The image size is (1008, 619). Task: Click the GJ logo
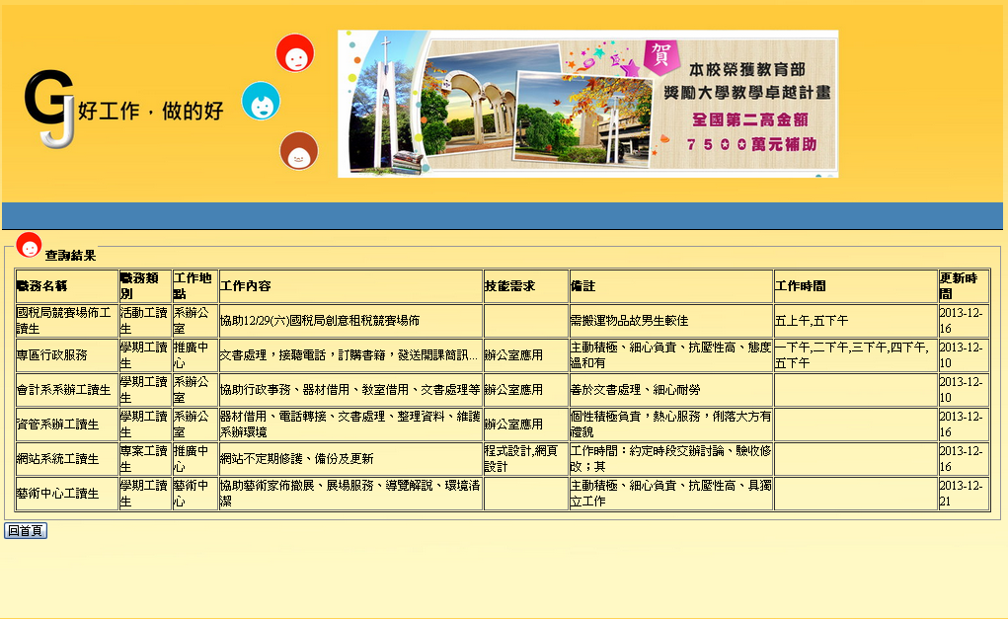point(49,108)
